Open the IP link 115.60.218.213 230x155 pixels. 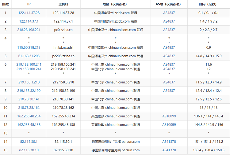(x=29, y=47)
